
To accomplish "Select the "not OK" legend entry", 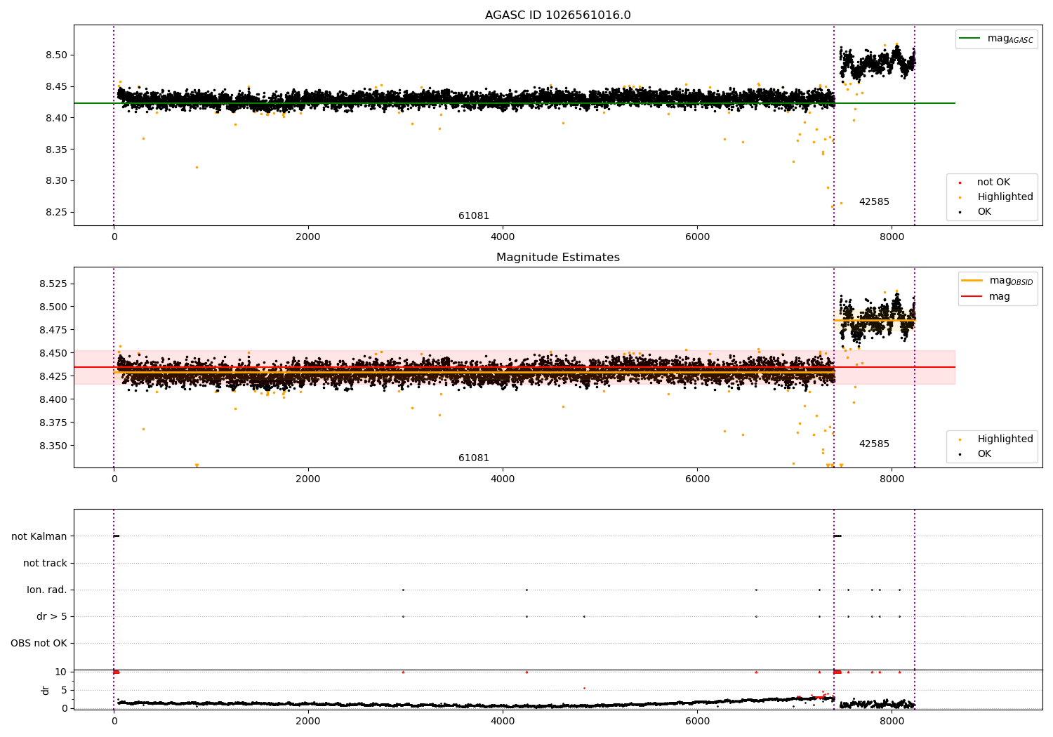I will point(993,182).
